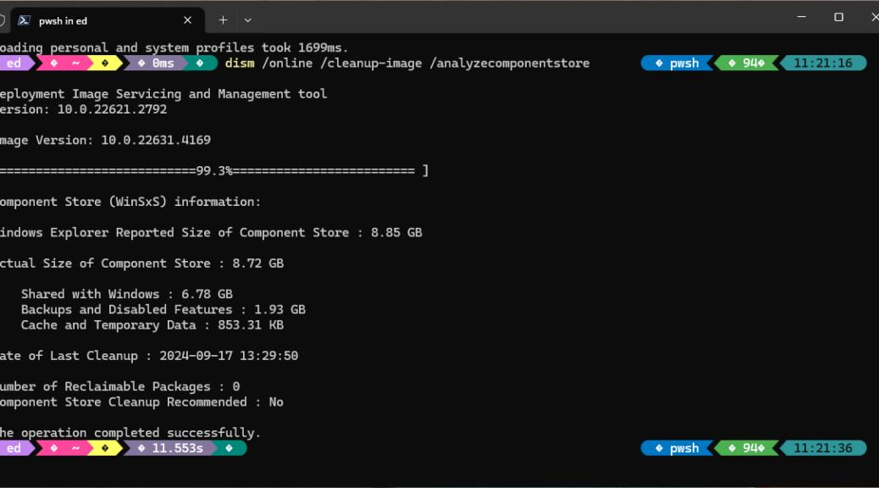The width and height of the screenshot is (879, 488).
Task: Minimize the terminal window
Action: pos(802,18)
